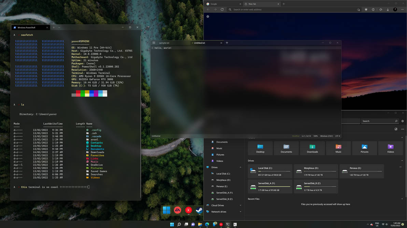Open the EA app from the dock
The height and width of the screenshot is (228, 407).
(178, 210)
